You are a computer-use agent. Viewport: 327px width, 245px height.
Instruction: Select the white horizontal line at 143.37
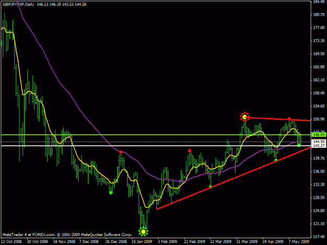pyautogui.click(x=156, y=146)
